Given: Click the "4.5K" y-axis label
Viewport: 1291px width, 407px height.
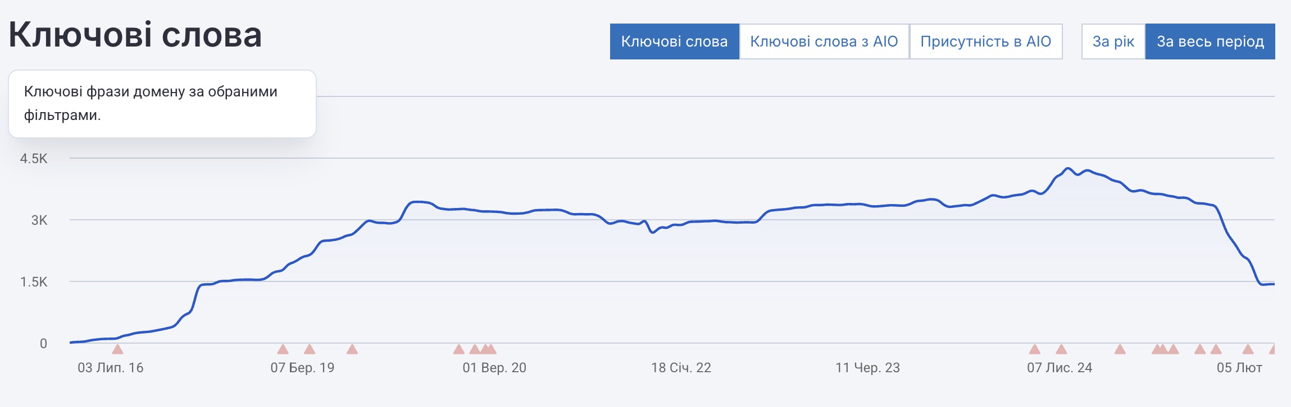Looking at the screenshot, I should [x=34, y=159].
